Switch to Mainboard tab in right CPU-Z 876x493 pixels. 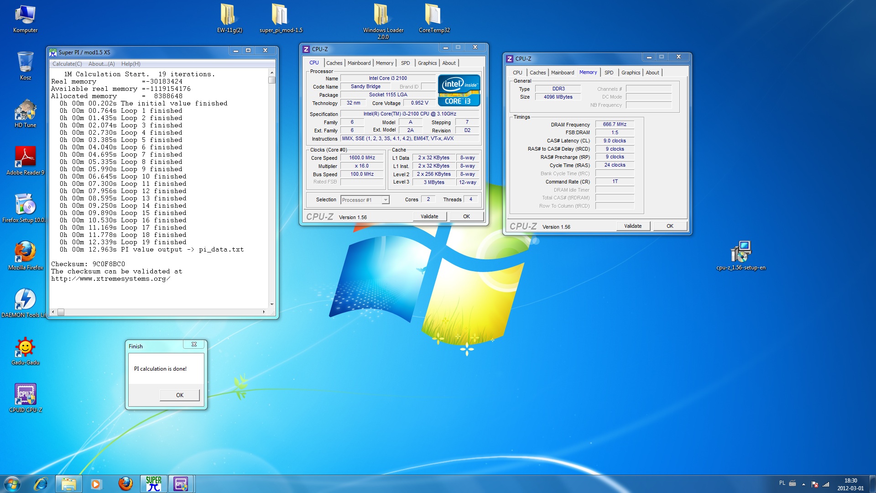coord(563,73)
